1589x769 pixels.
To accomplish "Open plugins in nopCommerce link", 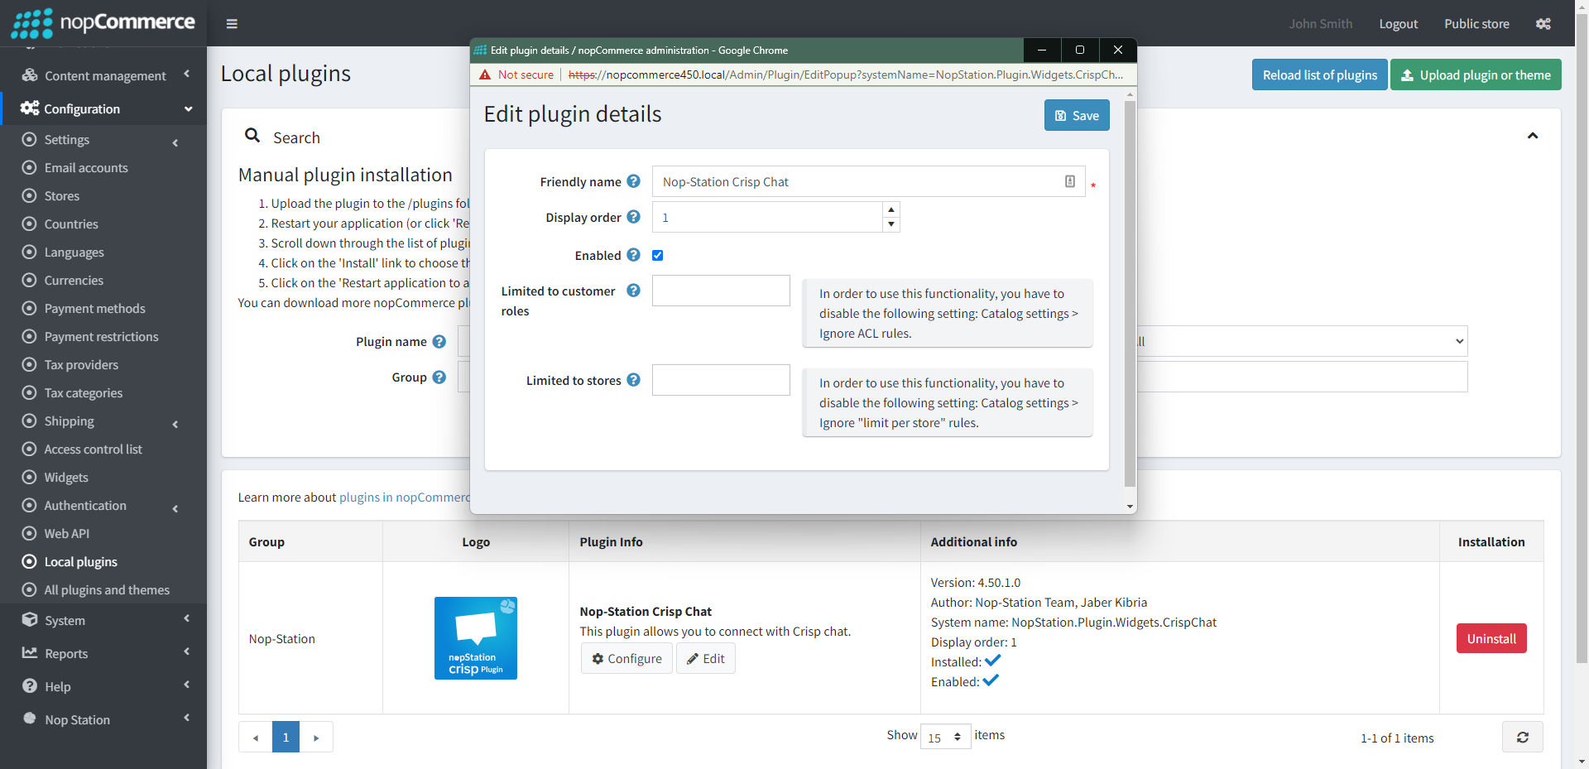I will click(x=404, y=497).
